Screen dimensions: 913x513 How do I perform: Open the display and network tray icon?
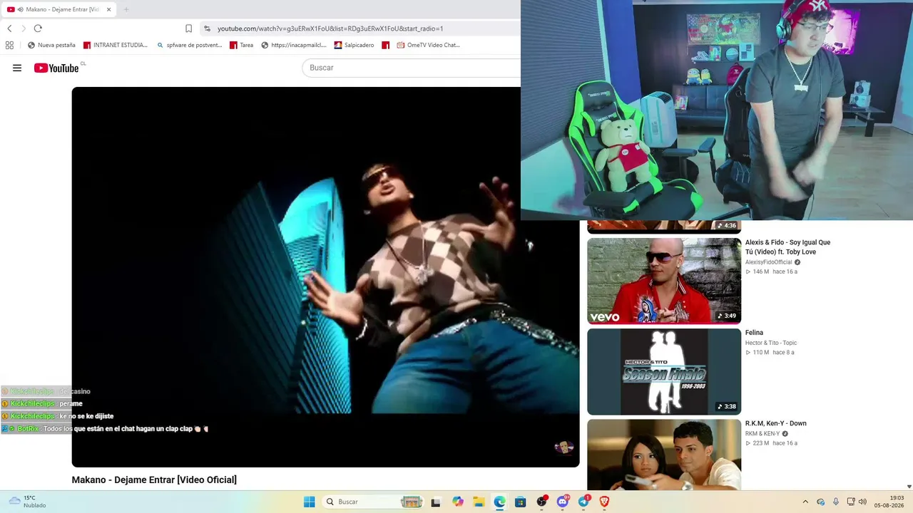tap(851, 502)
